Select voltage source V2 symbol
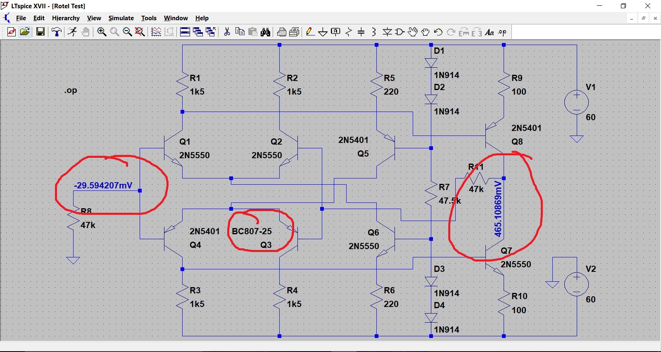This screenshot has width=661, height=352. click(576, 284)
